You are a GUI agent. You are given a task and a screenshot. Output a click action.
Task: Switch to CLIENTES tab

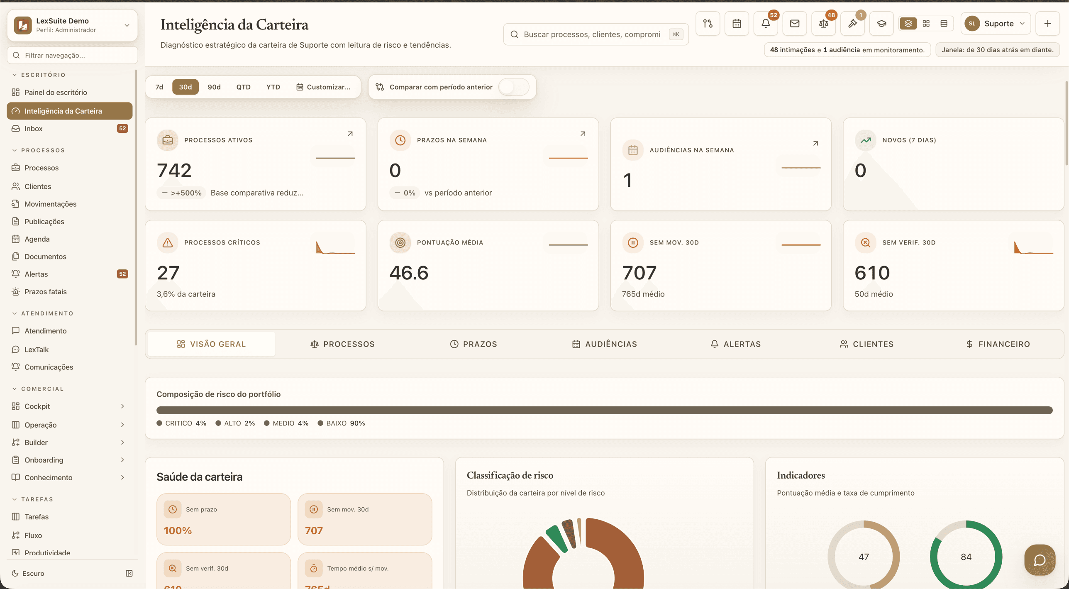click(x=866, y=344)
